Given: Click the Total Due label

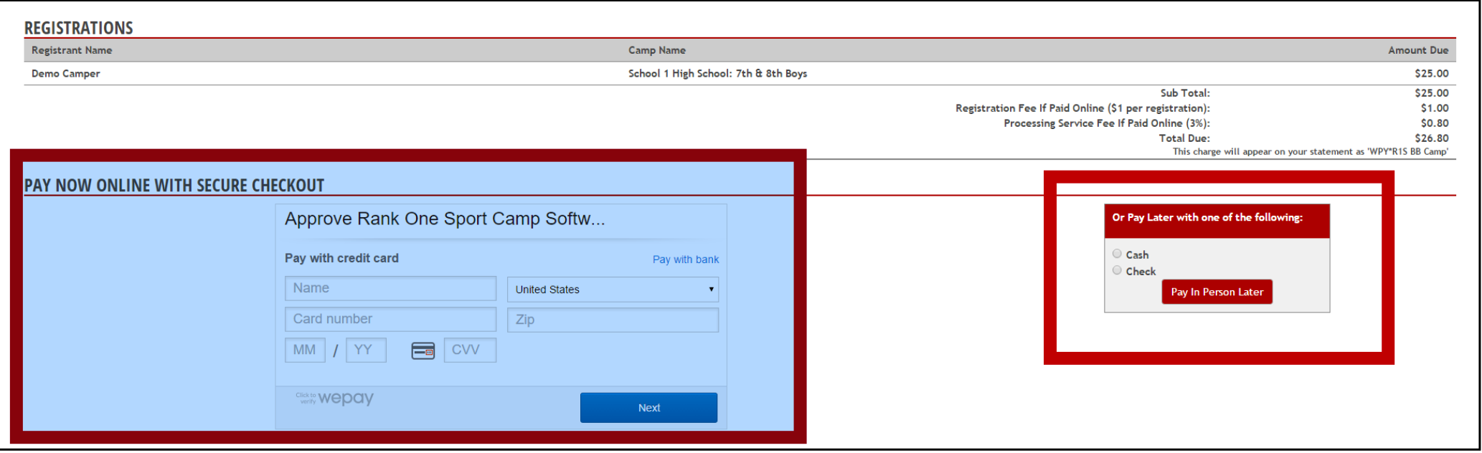Looking at the screenshot, I should point(1184,138).
